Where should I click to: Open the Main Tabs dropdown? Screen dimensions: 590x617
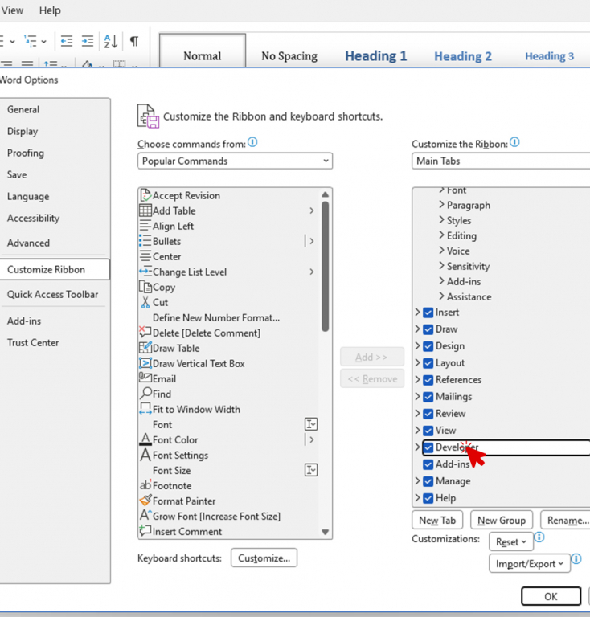click(501, 161)
